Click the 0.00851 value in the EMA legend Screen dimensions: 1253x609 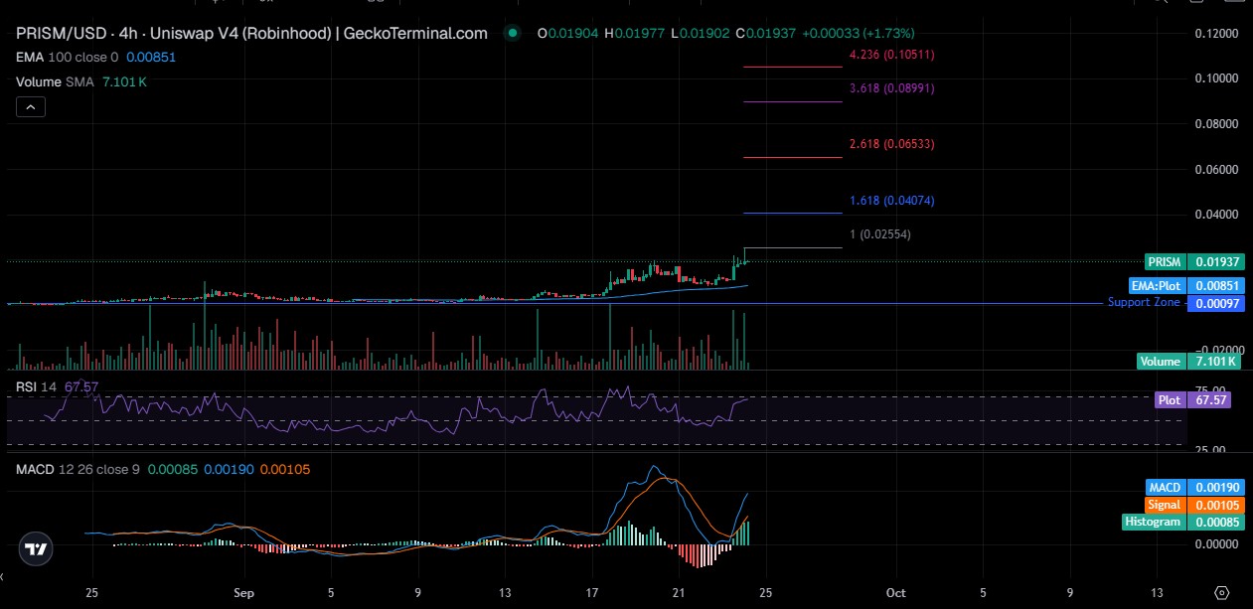151,58
